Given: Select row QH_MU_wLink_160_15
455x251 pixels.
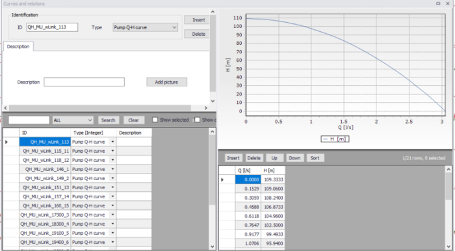Looking at the screenshot, I should (x=45, y=205).
